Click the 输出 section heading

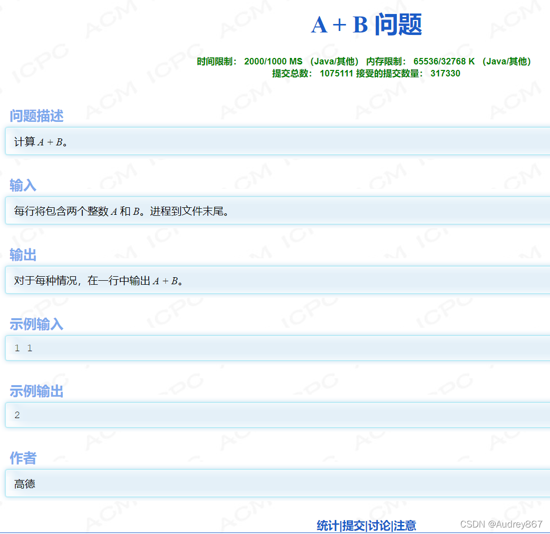23,255
